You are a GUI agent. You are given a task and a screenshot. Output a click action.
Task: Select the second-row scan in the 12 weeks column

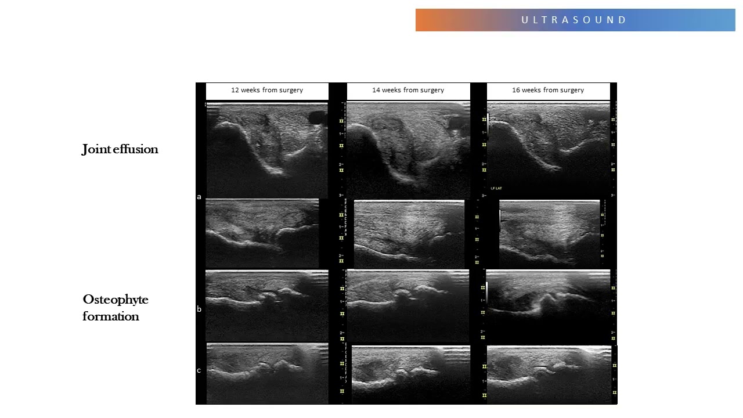click(262, 233)
